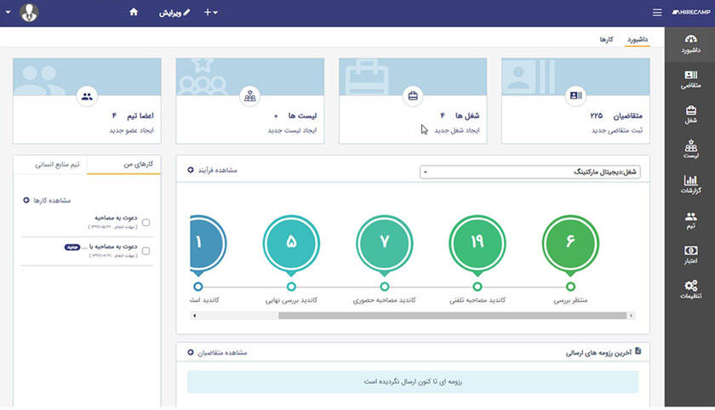This screenshot has width=715, height=410.
Task: Click the home icon in top bar
Action: click(x=134, y=13)
